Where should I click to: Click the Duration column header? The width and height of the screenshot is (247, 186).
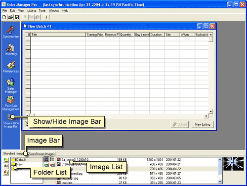pos(157,35)
